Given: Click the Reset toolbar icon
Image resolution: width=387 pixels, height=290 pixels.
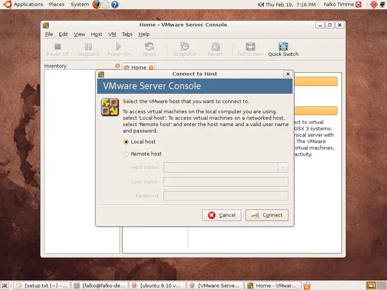Looking at the screenshot, I should point(149,46).
